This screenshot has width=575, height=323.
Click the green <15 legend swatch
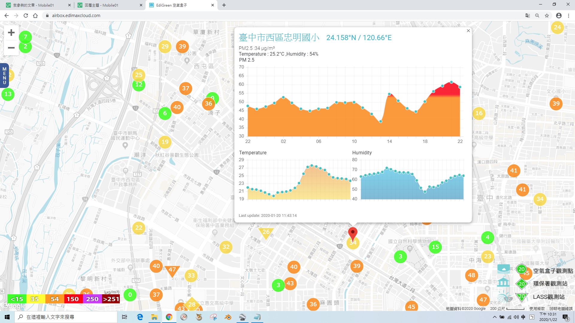click(x=16, y=299)
